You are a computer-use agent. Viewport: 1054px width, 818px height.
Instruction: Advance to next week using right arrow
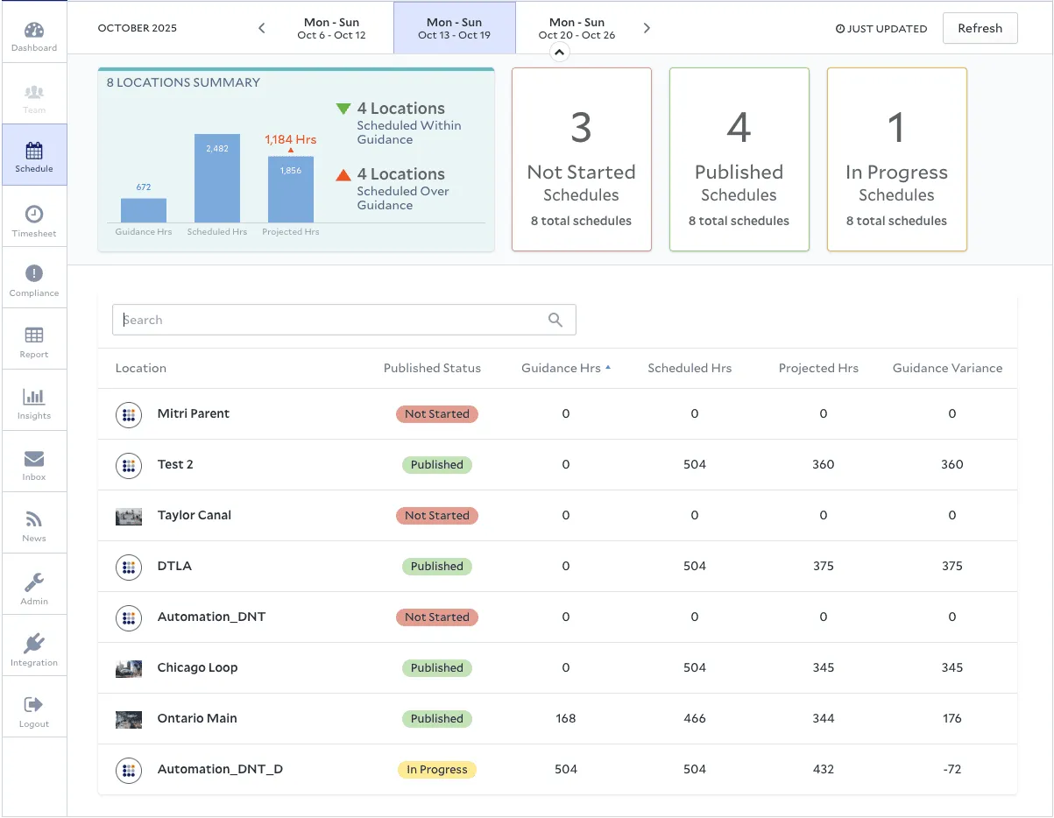click(x=647, y=28)
